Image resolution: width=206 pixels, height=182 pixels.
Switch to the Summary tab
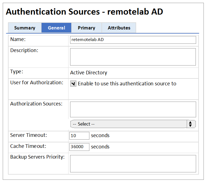(25, 28)
